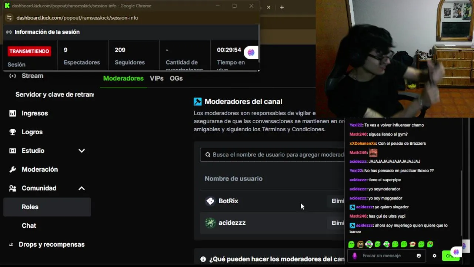Open chat settings gear icon
Viewport: 474px width, 267px height.
(x=434, y=256)
